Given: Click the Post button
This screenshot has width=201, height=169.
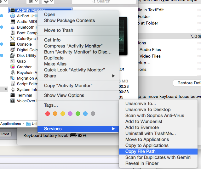Looking at the screenshot, I should click(x=5, y=134).
